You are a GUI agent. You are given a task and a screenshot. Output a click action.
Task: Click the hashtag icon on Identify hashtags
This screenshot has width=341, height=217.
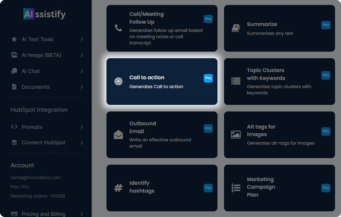(x=118, y=187)
